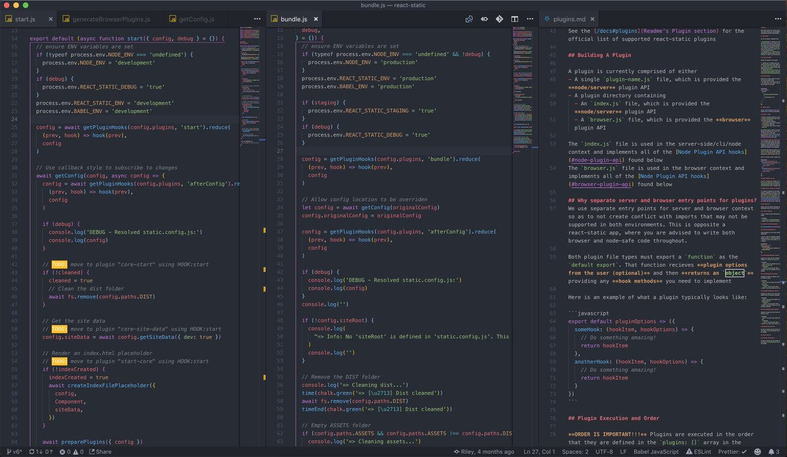Click line number 27 in bundle.js
Image resolution: width=787 pixels, height=457 pixels.
coord(281,151)
